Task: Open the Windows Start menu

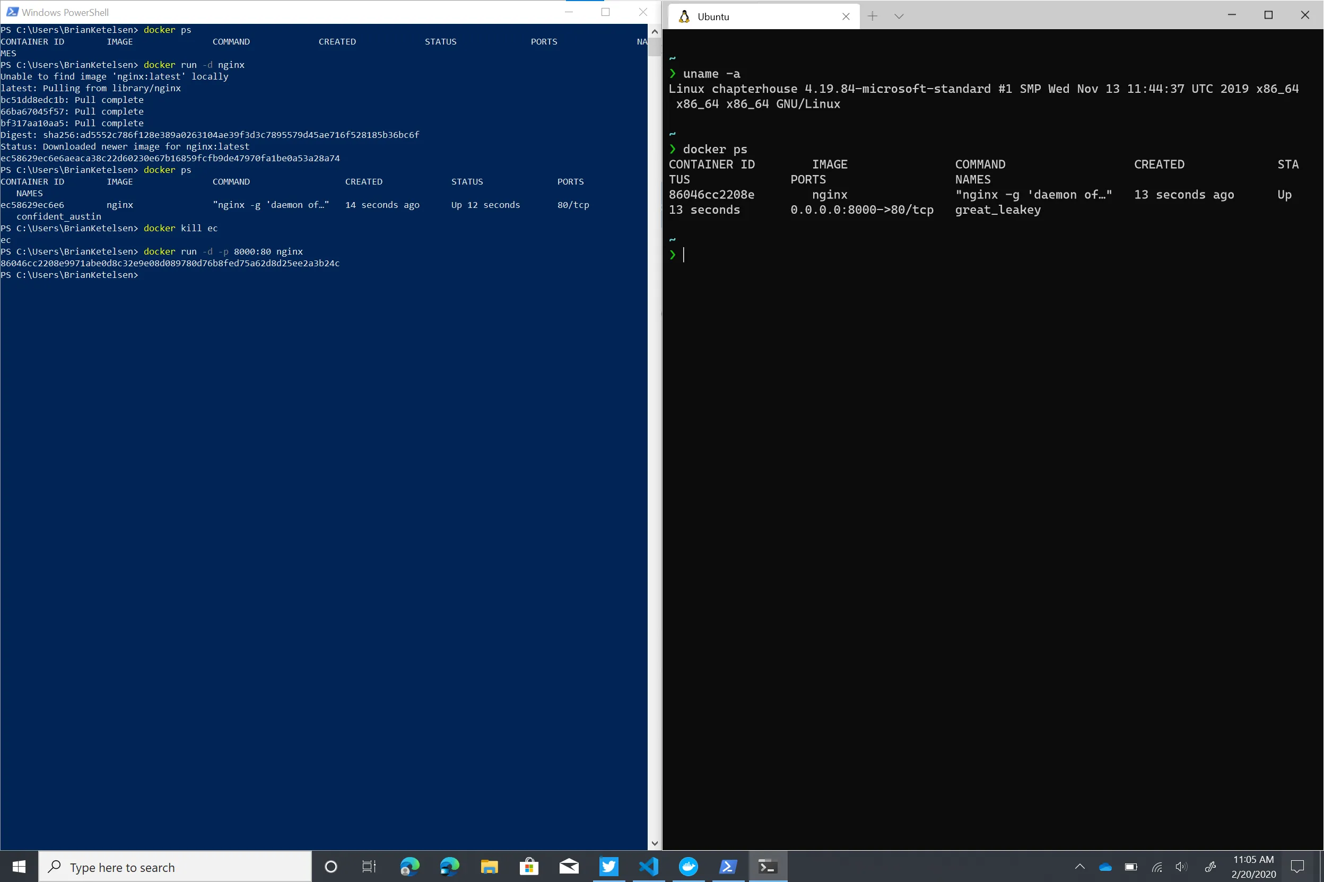Action: click(19, 867)
